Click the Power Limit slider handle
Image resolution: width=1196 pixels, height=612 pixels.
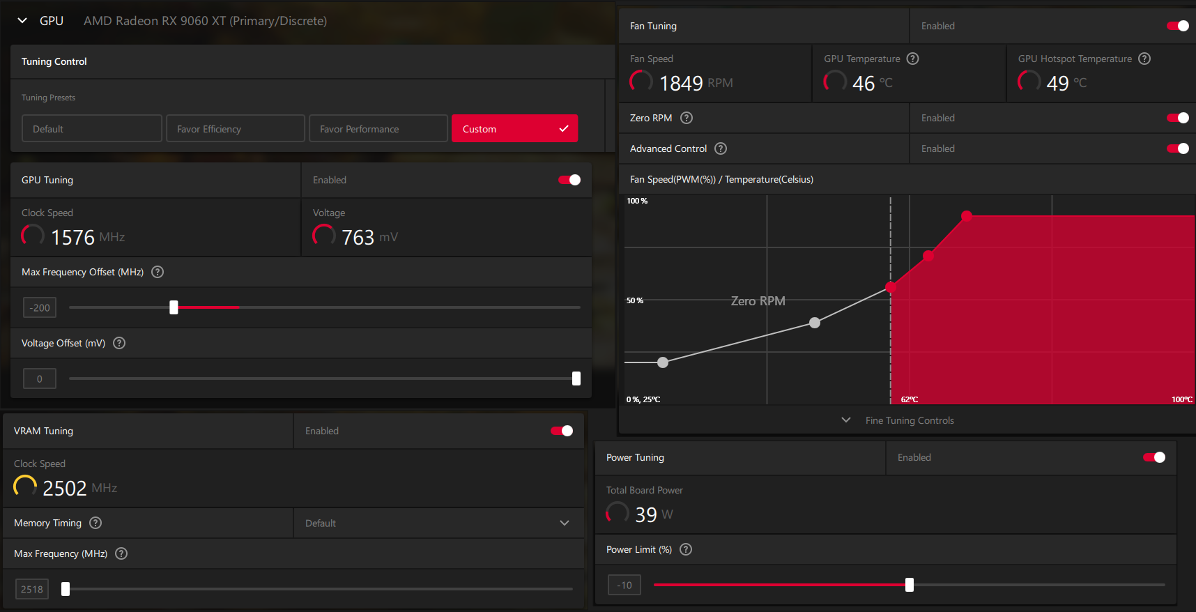910,585
